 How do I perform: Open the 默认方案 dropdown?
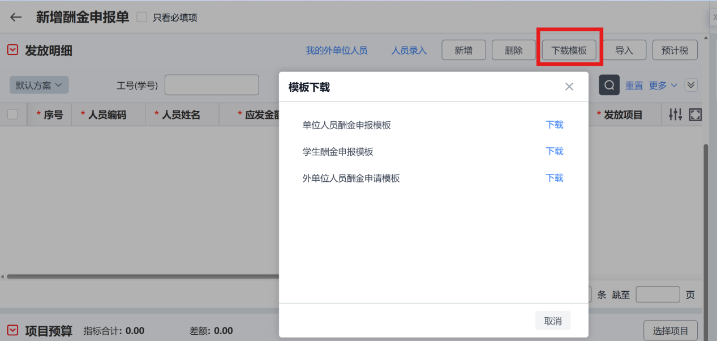click(39, 86)
